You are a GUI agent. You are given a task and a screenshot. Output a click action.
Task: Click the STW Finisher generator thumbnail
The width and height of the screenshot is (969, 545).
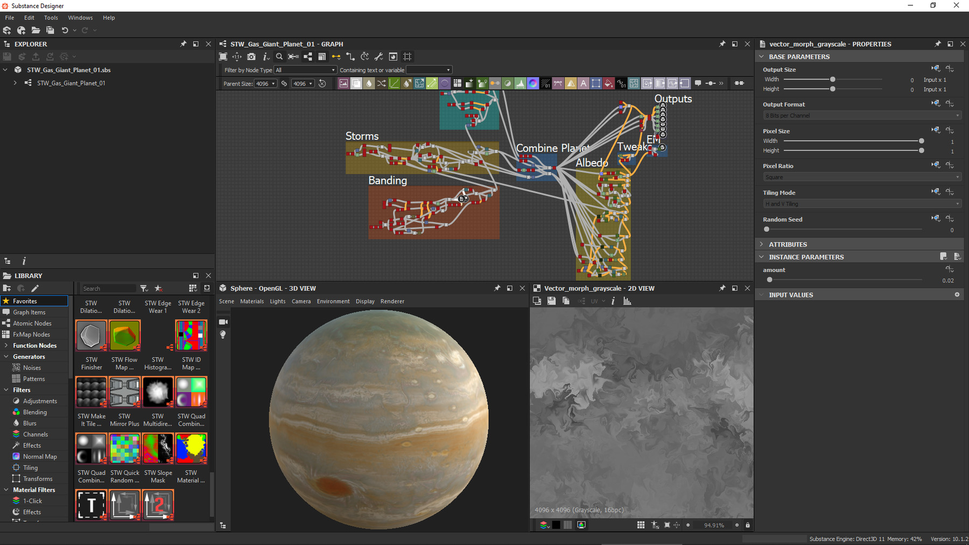tap(90, 335)
